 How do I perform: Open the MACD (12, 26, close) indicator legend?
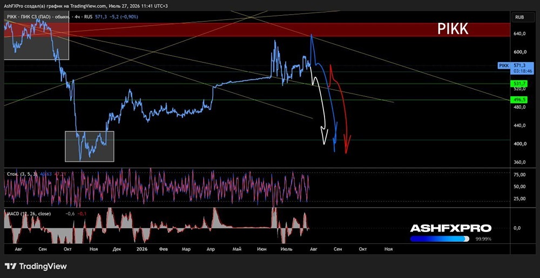[29, 214]
